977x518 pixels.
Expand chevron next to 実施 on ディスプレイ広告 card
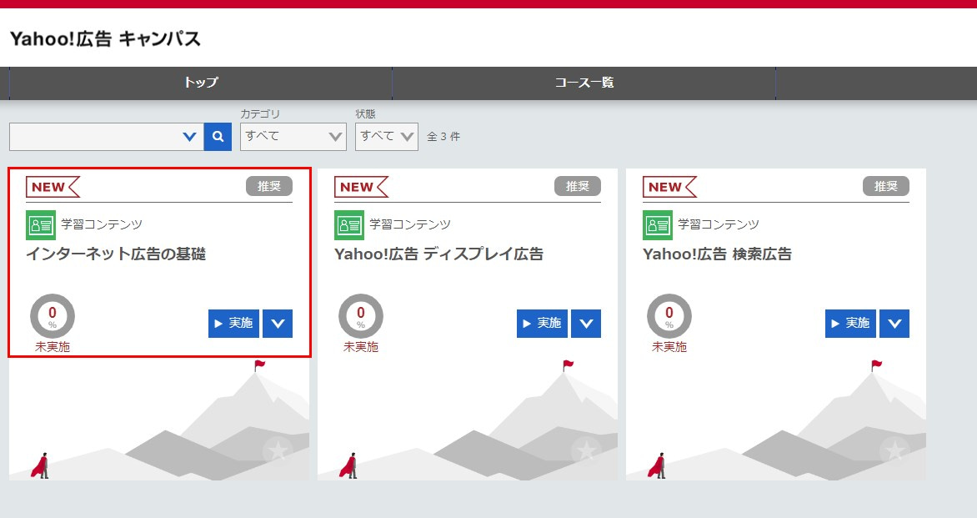(x=586, y=324)
